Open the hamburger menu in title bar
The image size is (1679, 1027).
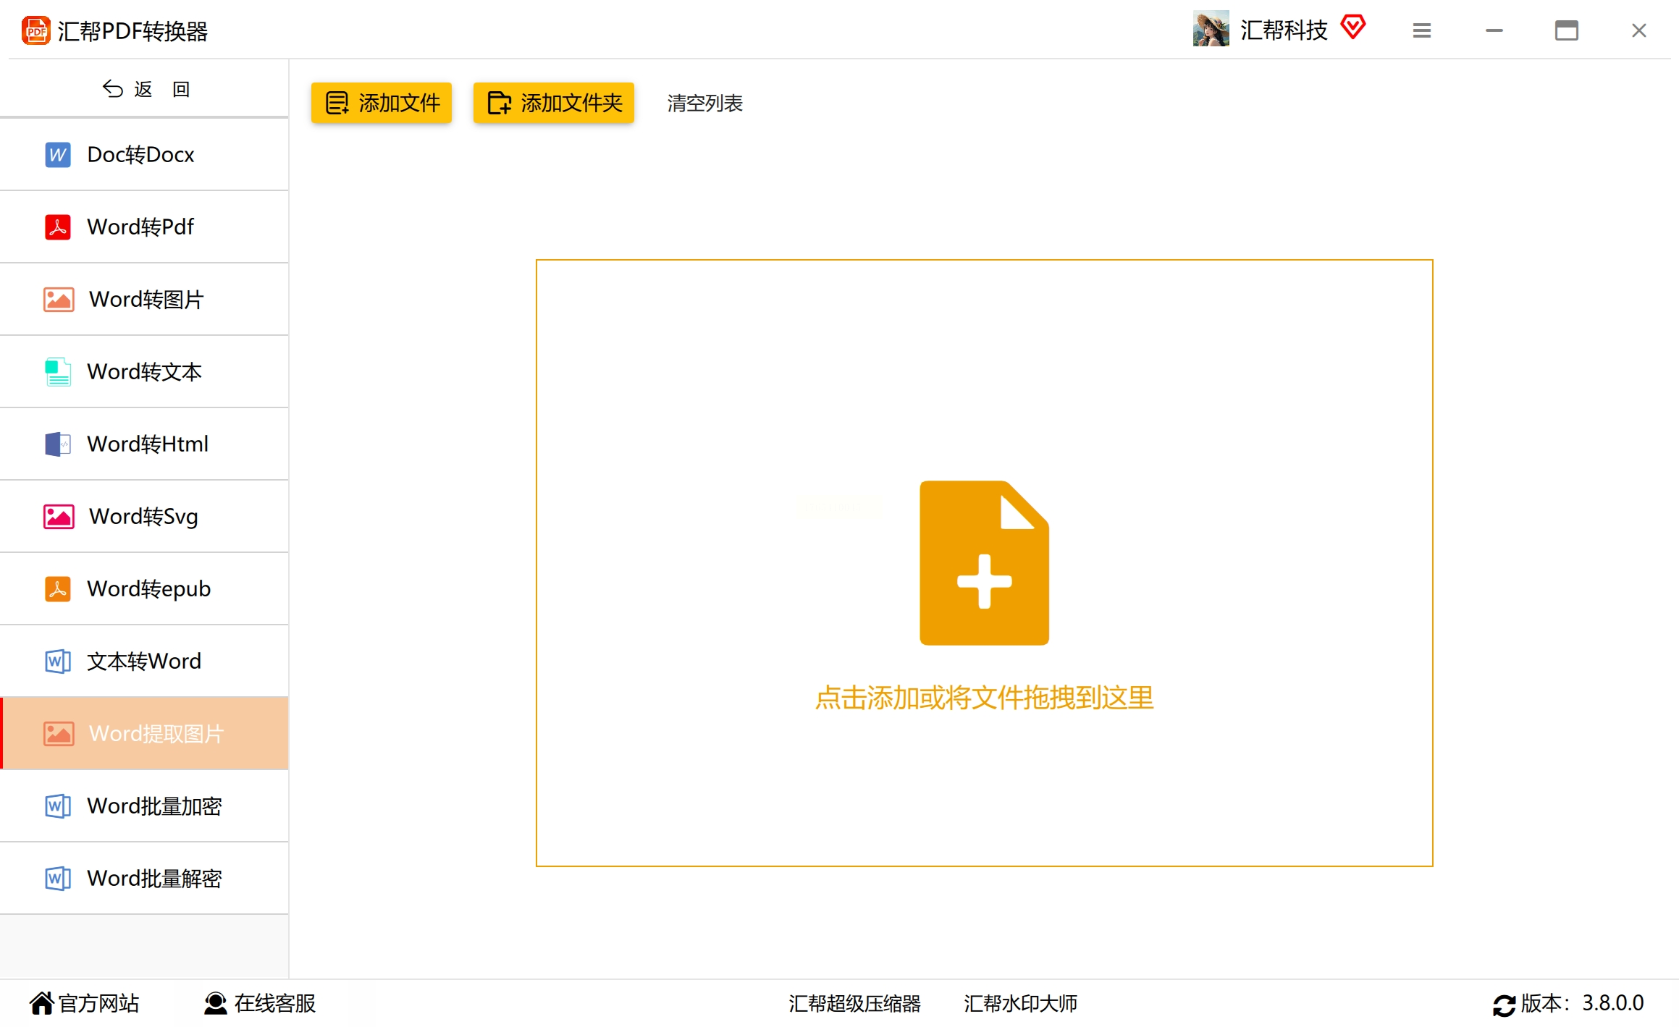(1421, 31)
